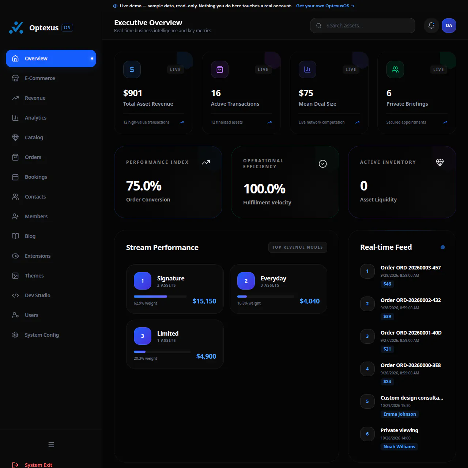
Task: Open the E-Commerce section
Action: 51,78
